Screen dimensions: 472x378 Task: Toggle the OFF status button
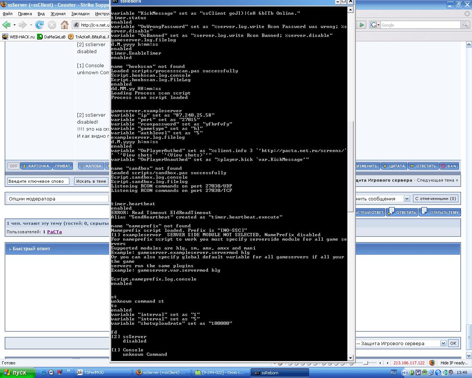(x=14, y=166)
